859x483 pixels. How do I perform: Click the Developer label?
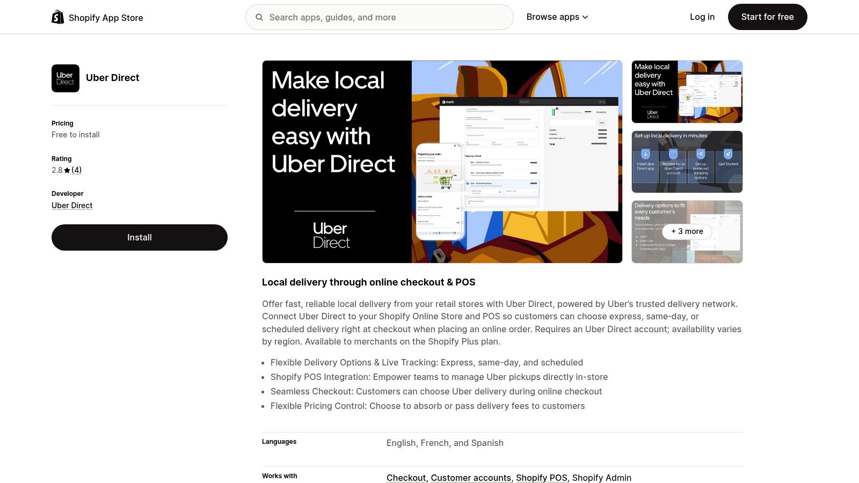coord(68,194)
